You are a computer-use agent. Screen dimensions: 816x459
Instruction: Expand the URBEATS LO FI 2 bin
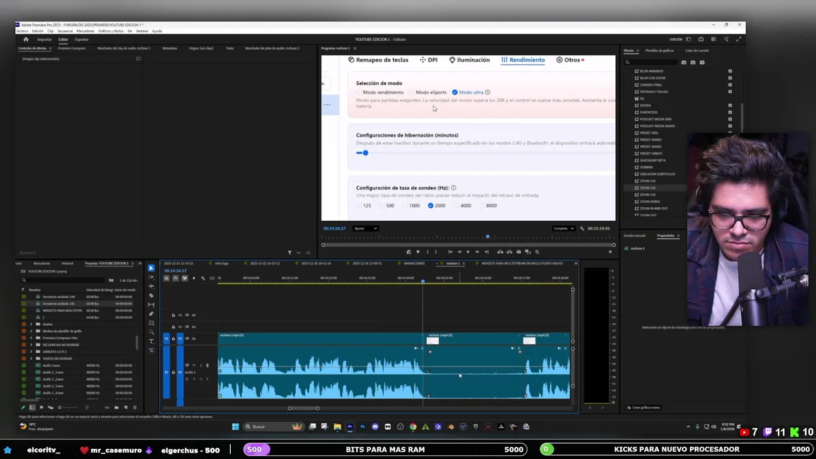31,351
